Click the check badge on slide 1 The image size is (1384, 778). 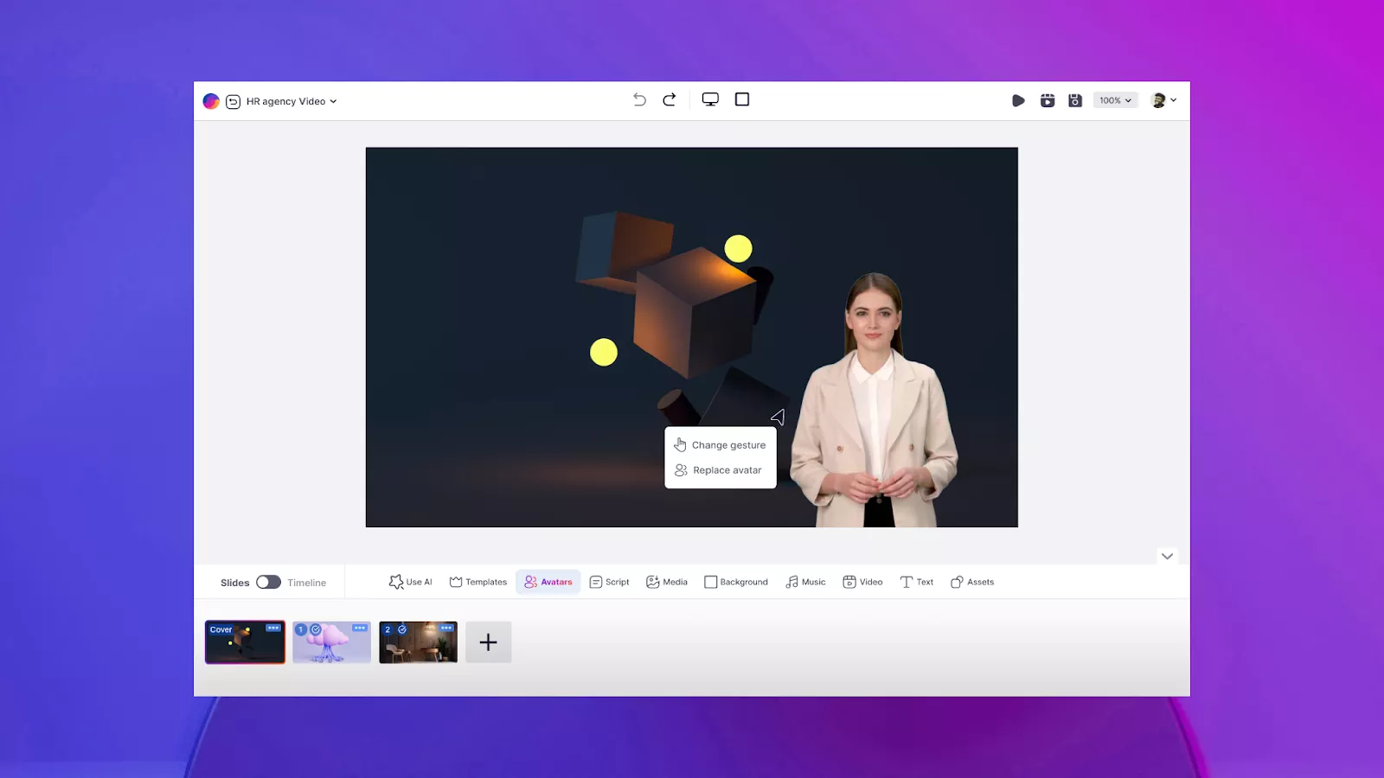(x=316, y=629)
